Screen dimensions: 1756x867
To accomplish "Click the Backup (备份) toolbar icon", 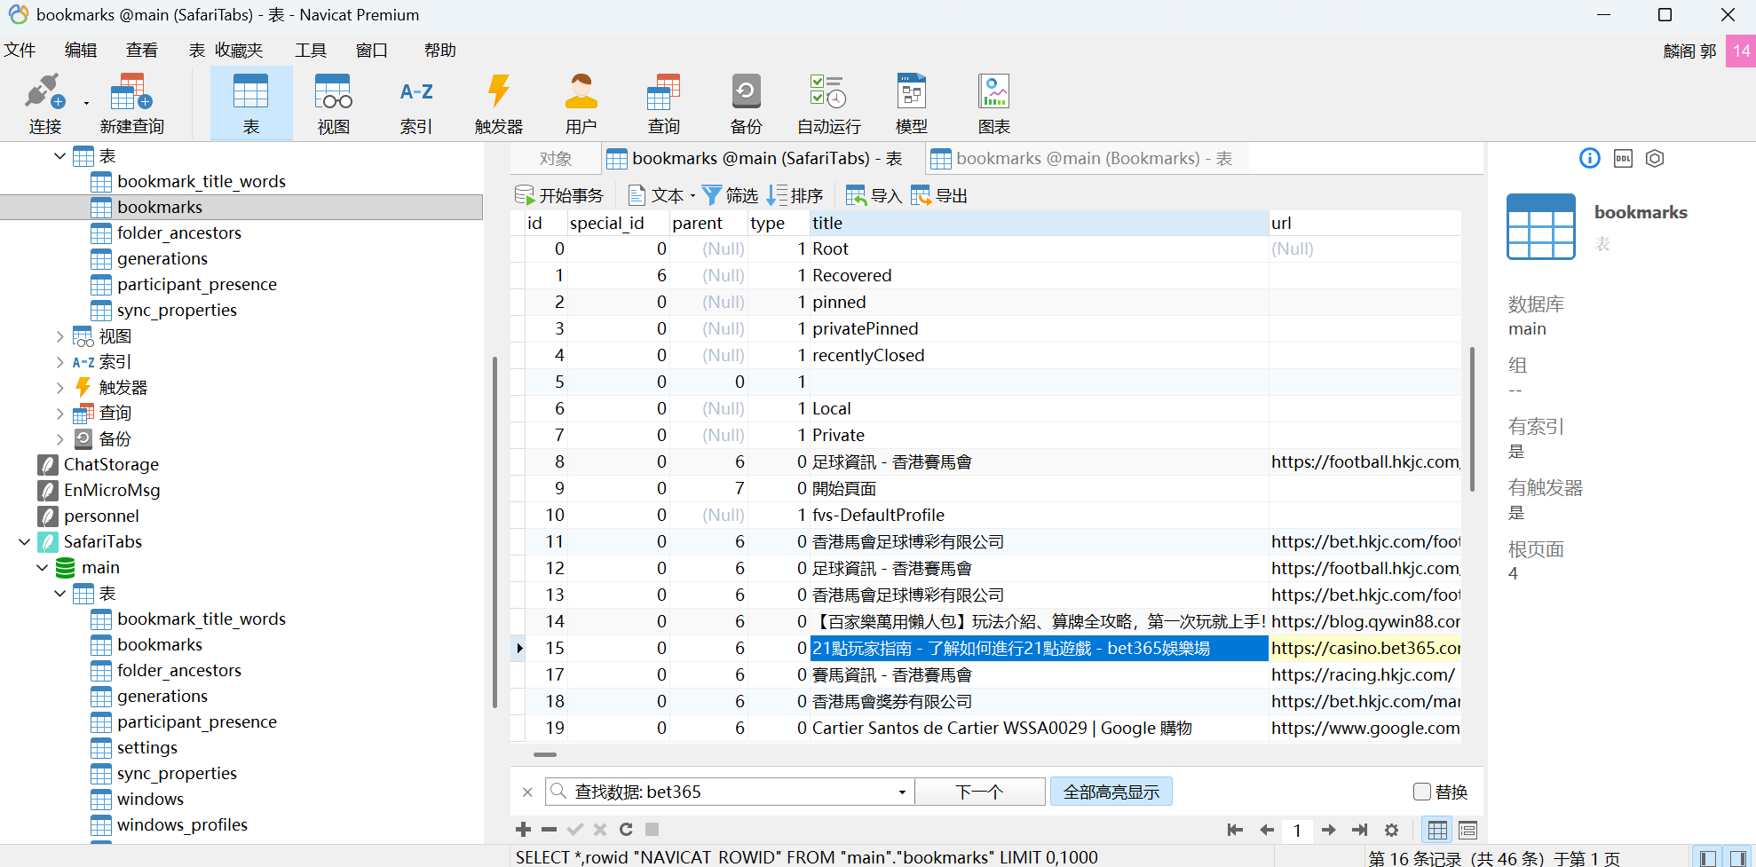I will (x=746, y=104).
